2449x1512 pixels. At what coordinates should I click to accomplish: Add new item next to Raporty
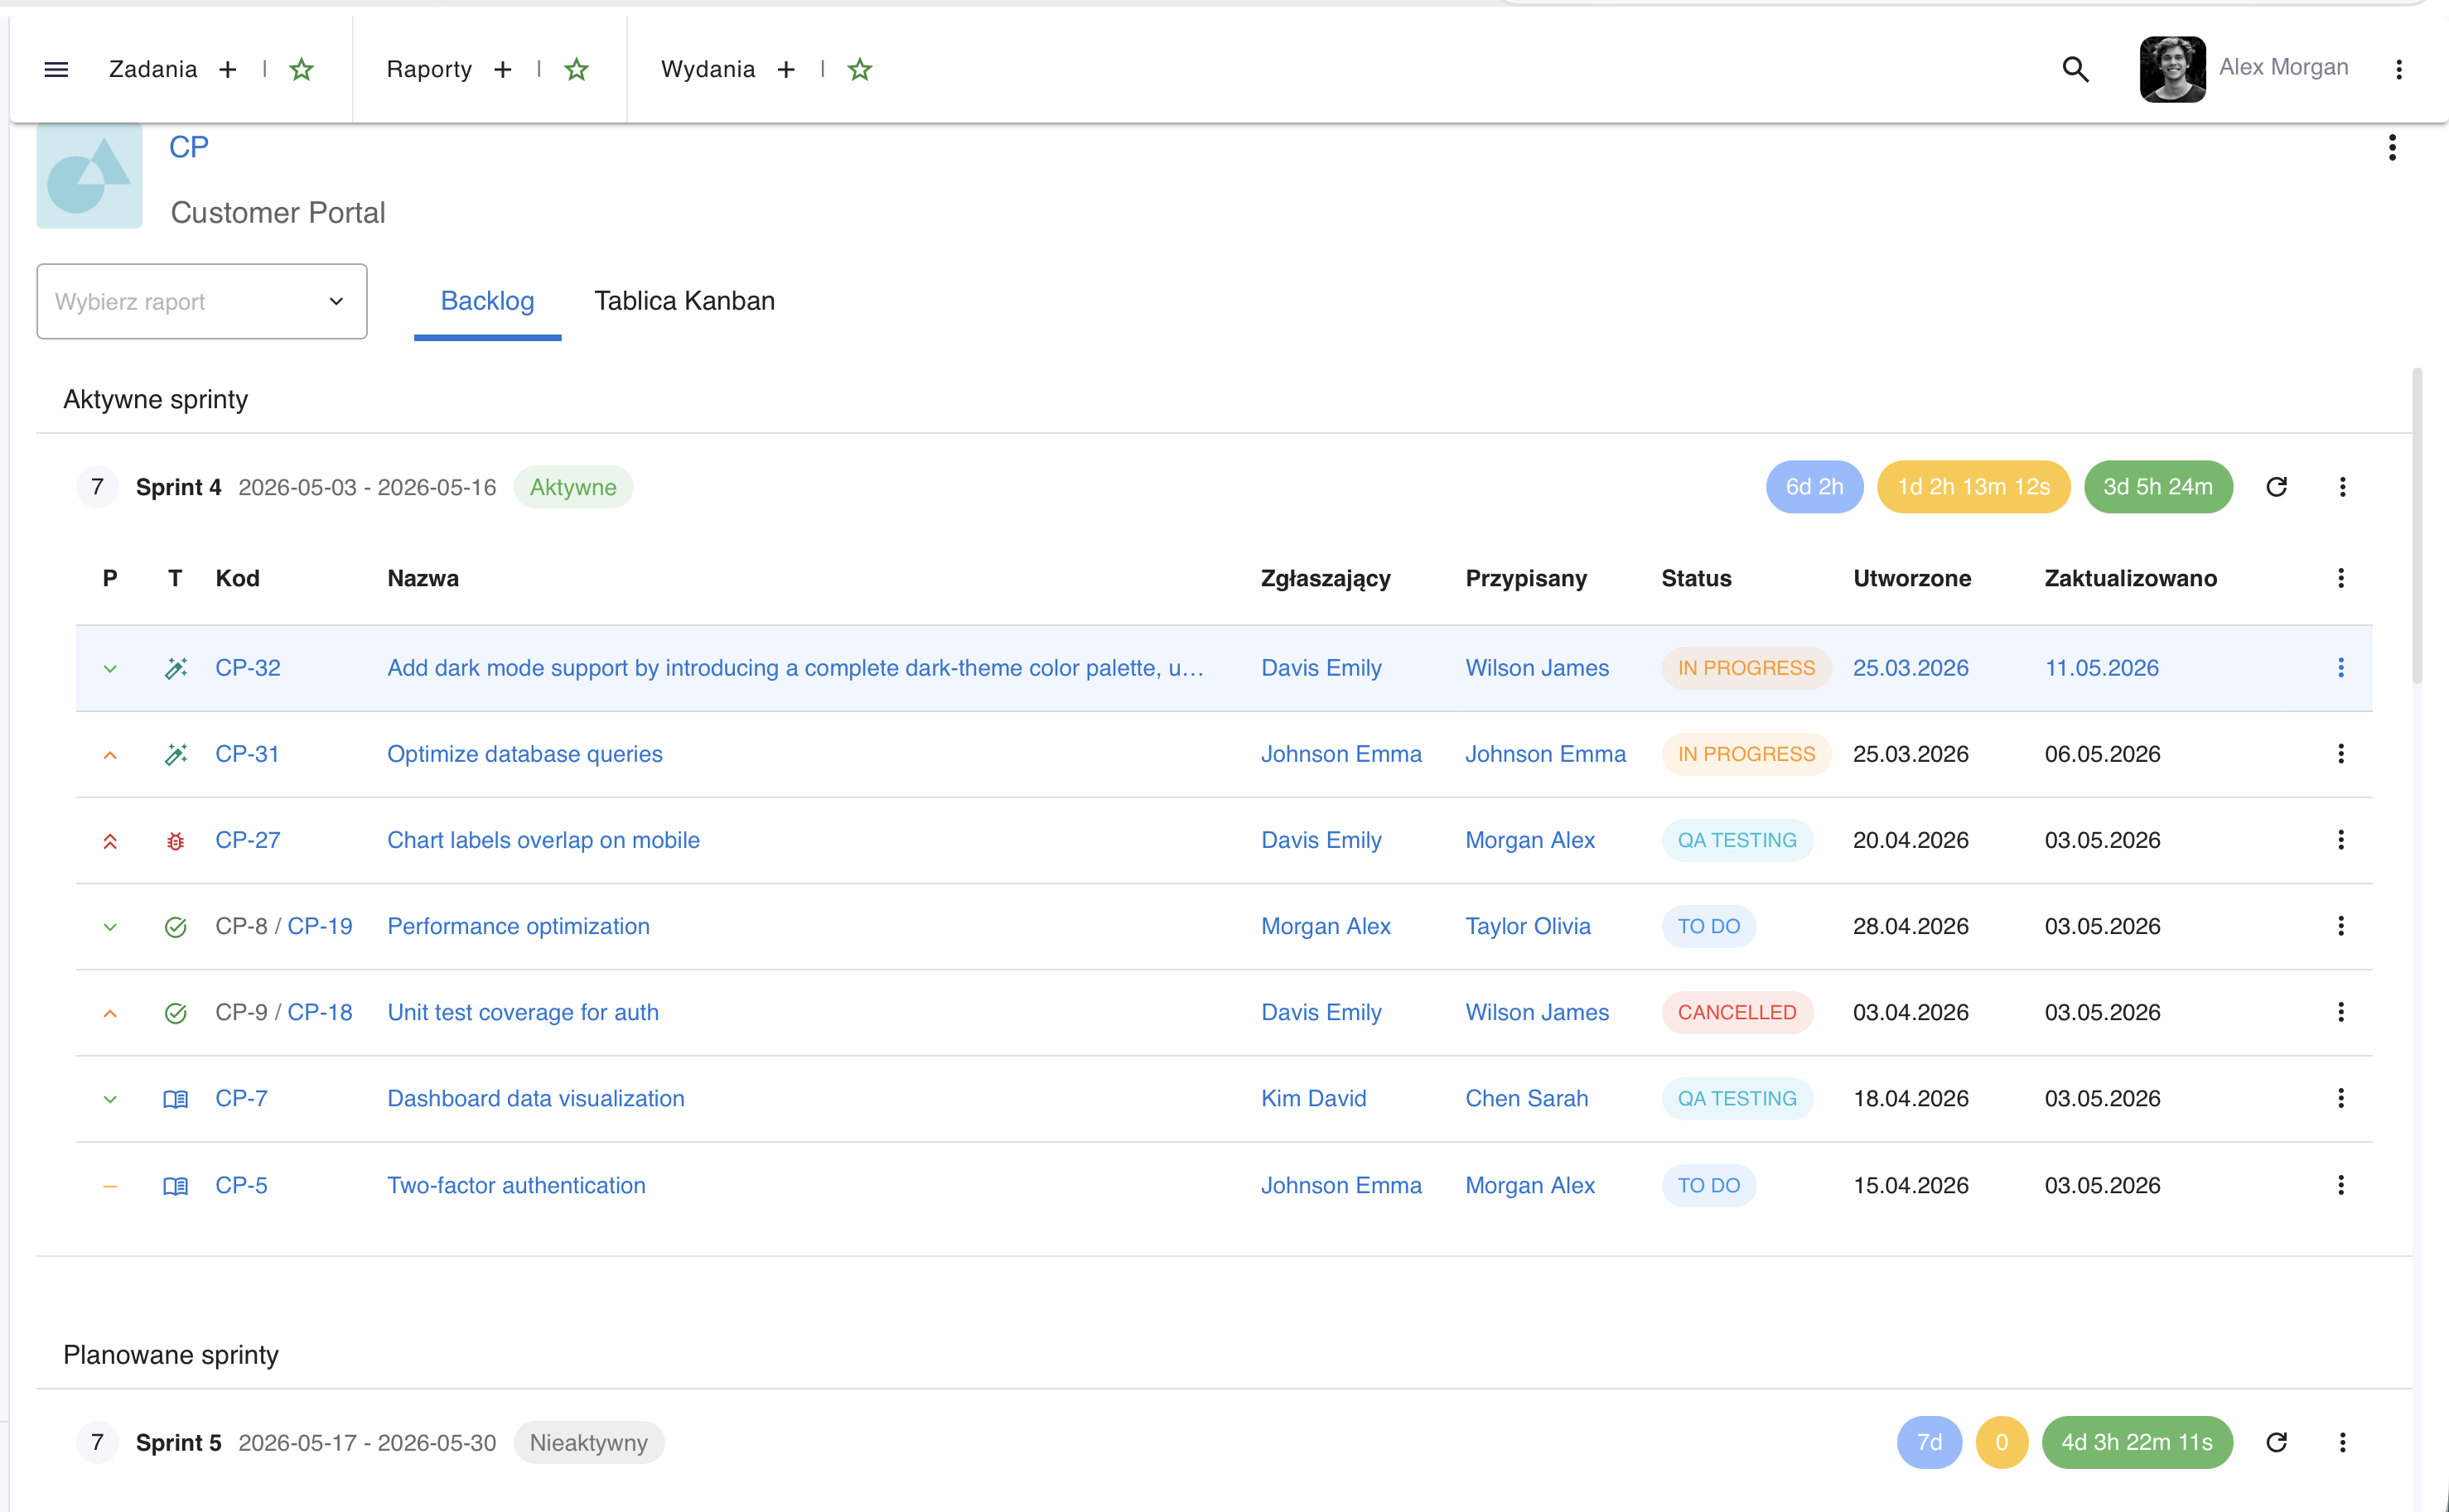click(x=503, y=69)
